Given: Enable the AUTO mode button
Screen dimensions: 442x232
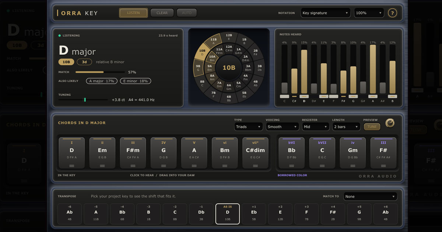Looking at the screenshot, I should (187, 13).
